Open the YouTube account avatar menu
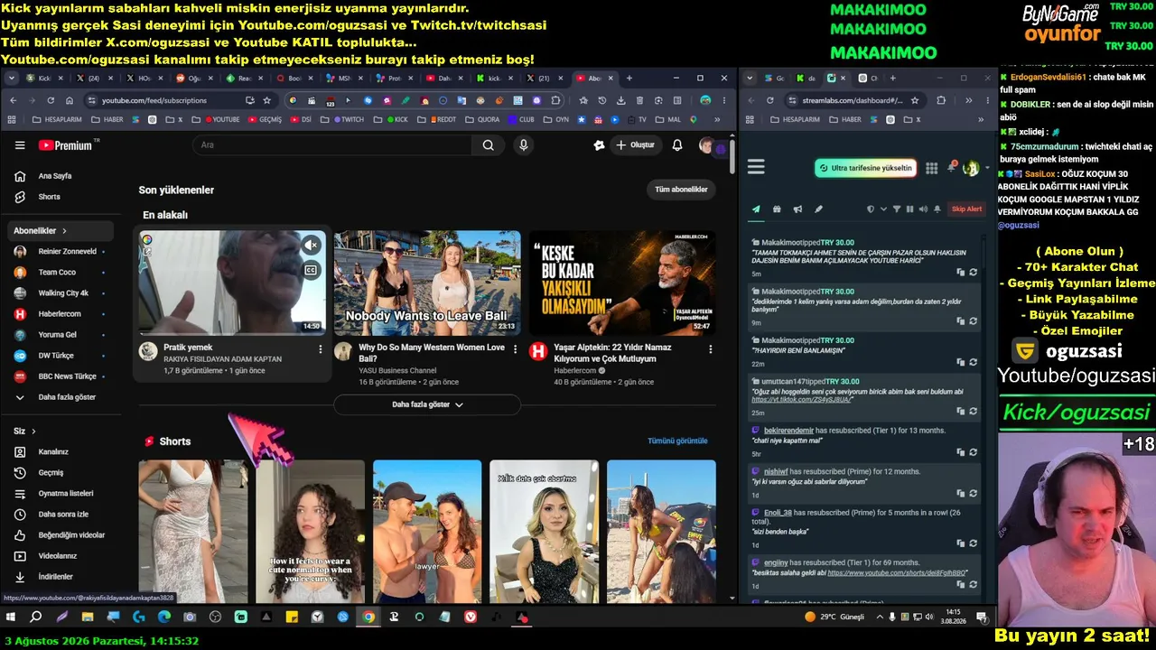Screen dimensions: 1156x650 pos(707,145)
